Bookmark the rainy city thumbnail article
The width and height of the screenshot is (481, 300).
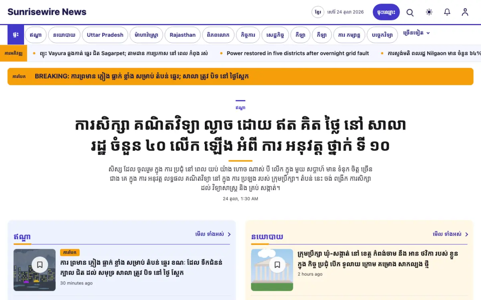pos(40,265)
